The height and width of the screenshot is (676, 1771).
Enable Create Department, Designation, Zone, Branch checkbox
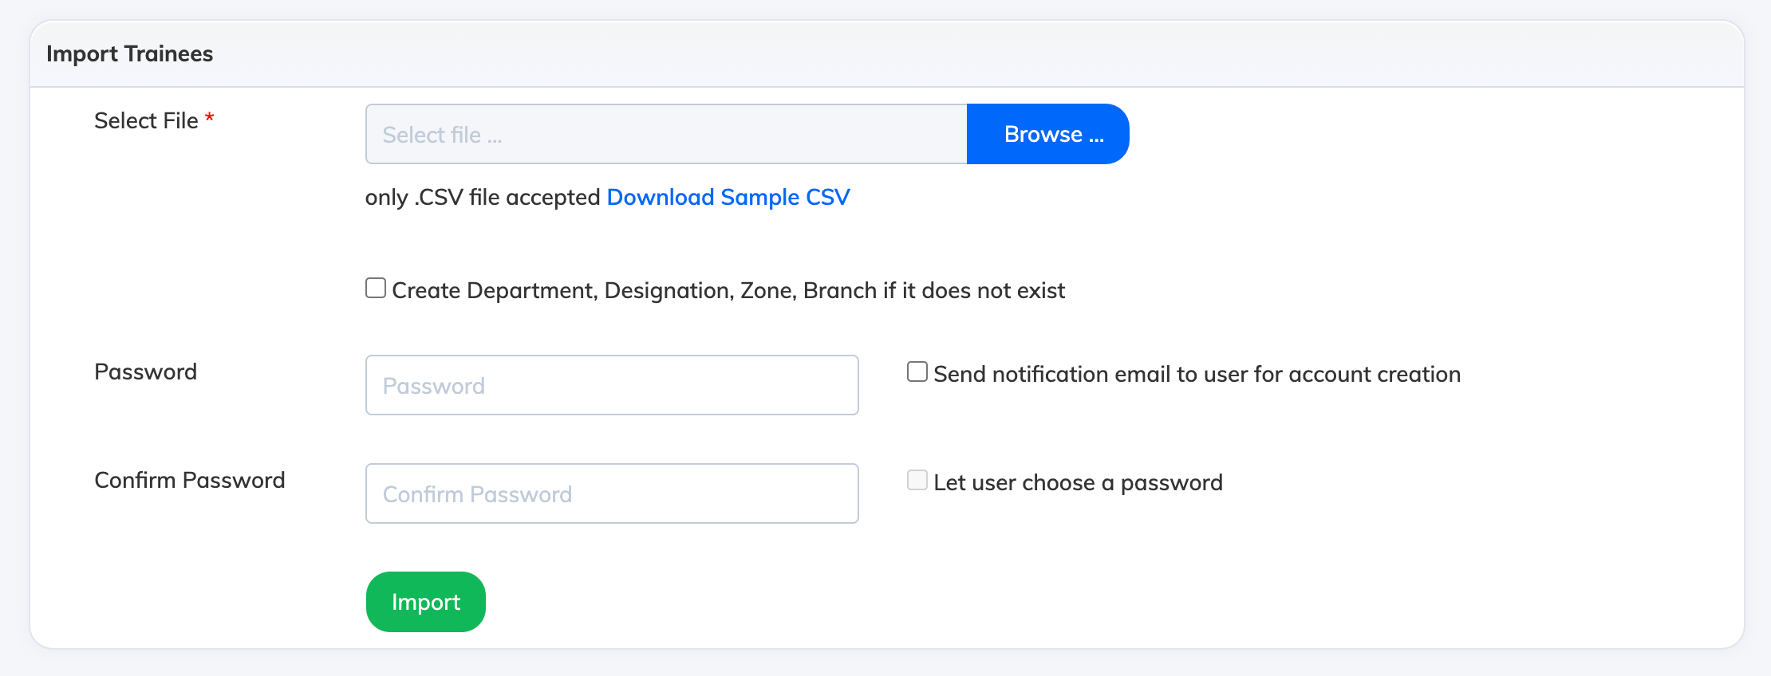(x=376, y=288)
